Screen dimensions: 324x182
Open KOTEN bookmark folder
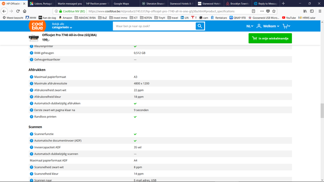pyautogui.click(x=146, y=18)
